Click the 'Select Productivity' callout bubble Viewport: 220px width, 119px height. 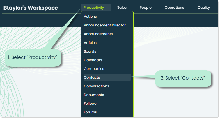click(x=33, y=58)
